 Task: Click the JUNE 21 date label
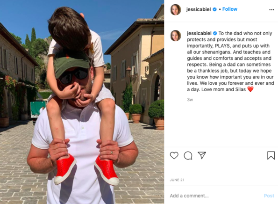click(x=177, y=180)
